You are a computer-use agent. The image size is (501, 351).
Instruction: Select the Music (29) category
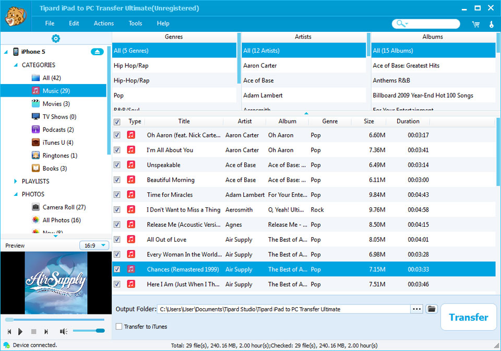(53, 90)
